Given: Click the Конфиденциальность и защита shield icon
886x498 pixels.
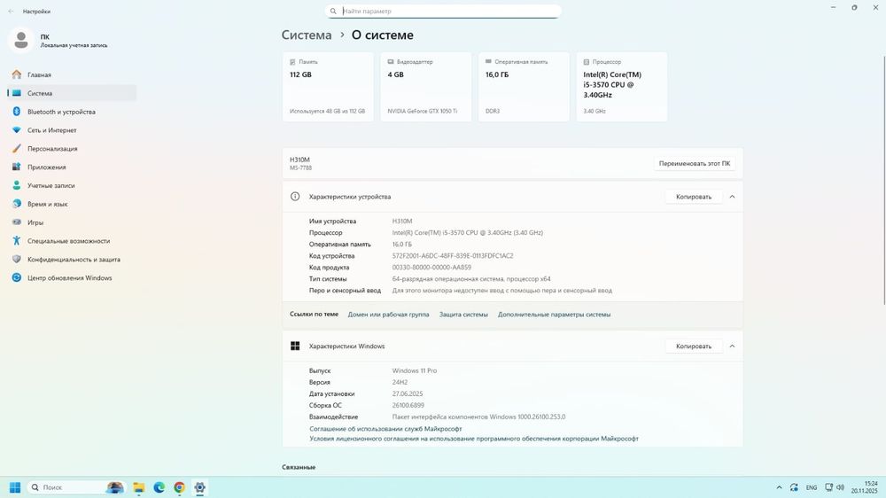Looking at the screenshot, I should click(x=16, y=260).
